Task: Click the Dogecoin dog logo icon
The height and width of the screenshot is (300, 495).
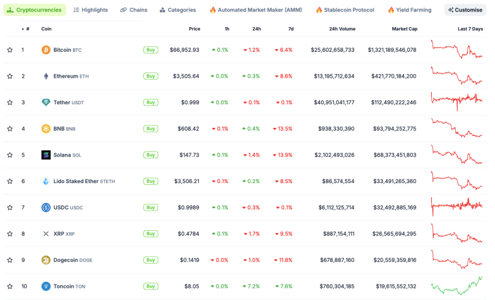Action: point(46,260)
